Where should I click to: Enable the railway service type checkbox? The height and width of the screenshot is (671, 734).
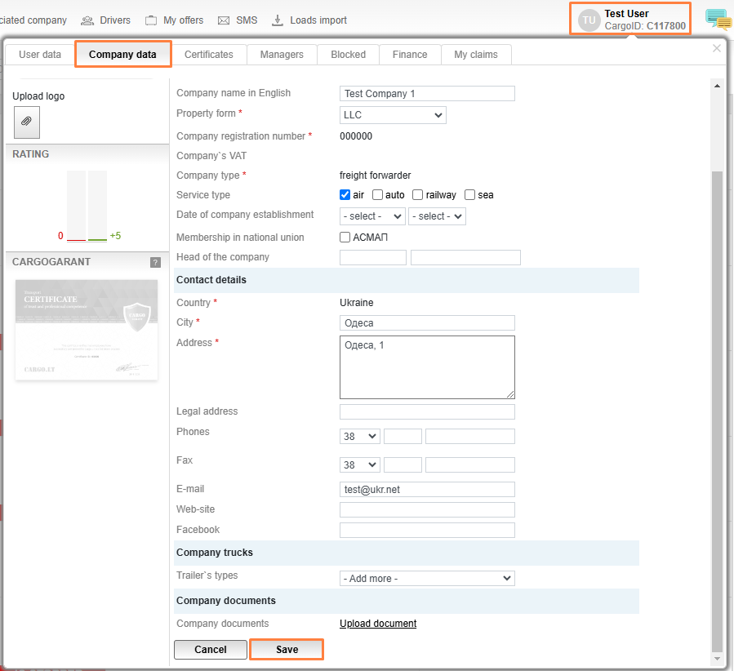coord(417,195)
